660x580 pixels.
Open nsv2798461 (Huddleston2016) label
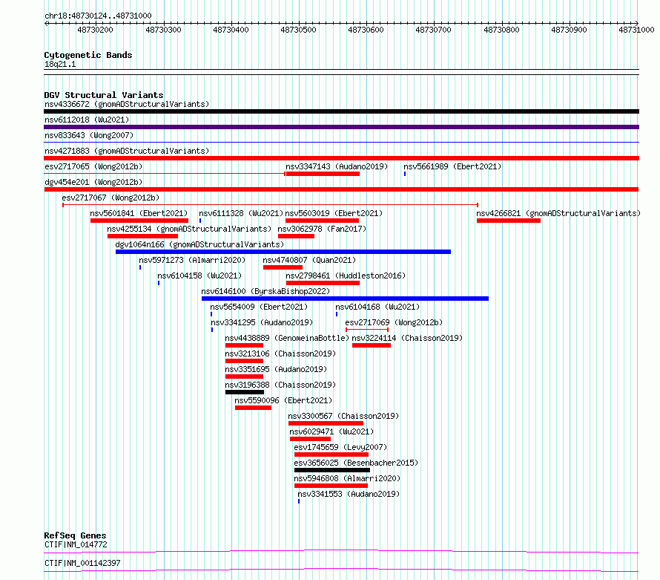pyautogui.click(x=346, y=276)
